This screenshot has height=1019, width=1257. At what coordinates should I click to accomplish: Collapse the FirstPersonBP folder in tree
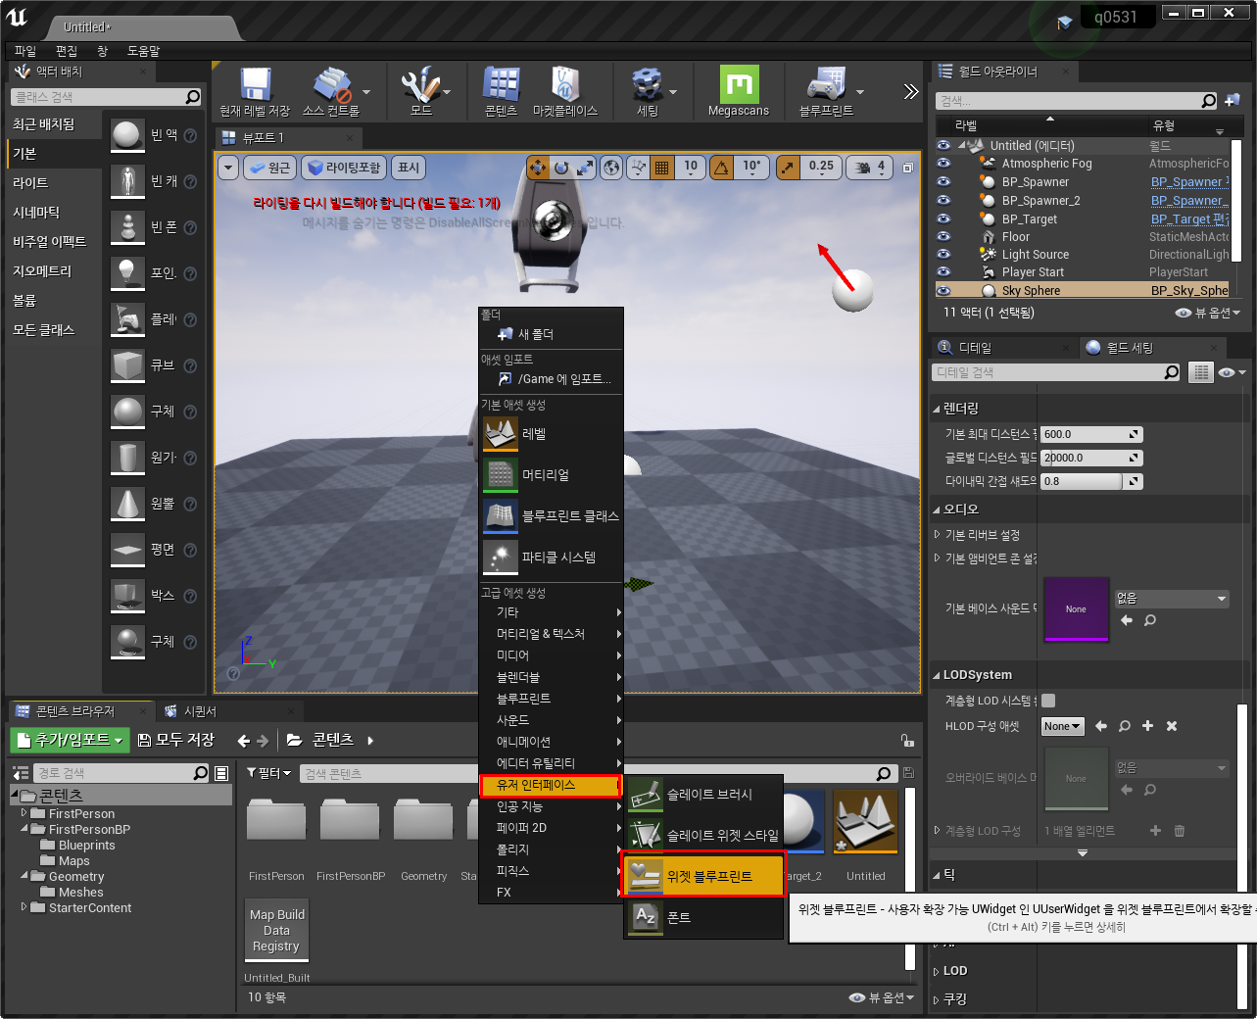[24, 828]
